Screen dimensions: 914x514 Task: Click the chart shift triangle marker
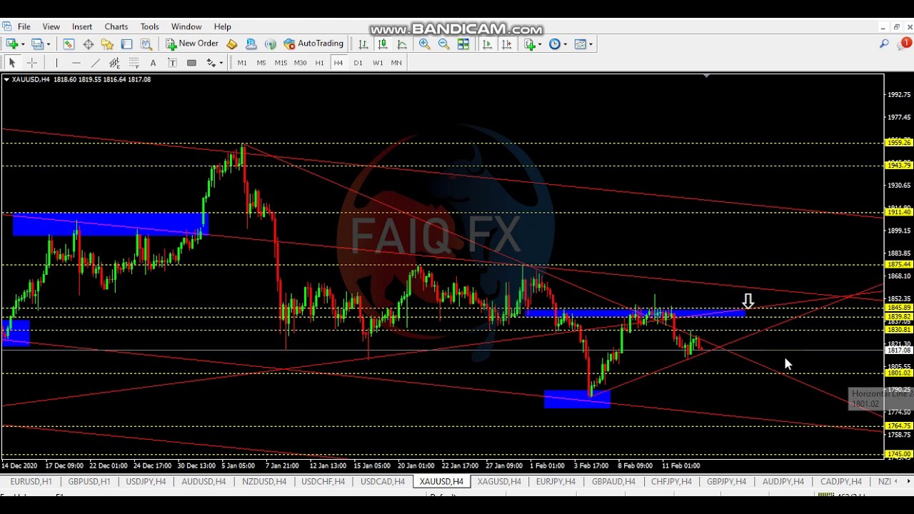point(706,76)
